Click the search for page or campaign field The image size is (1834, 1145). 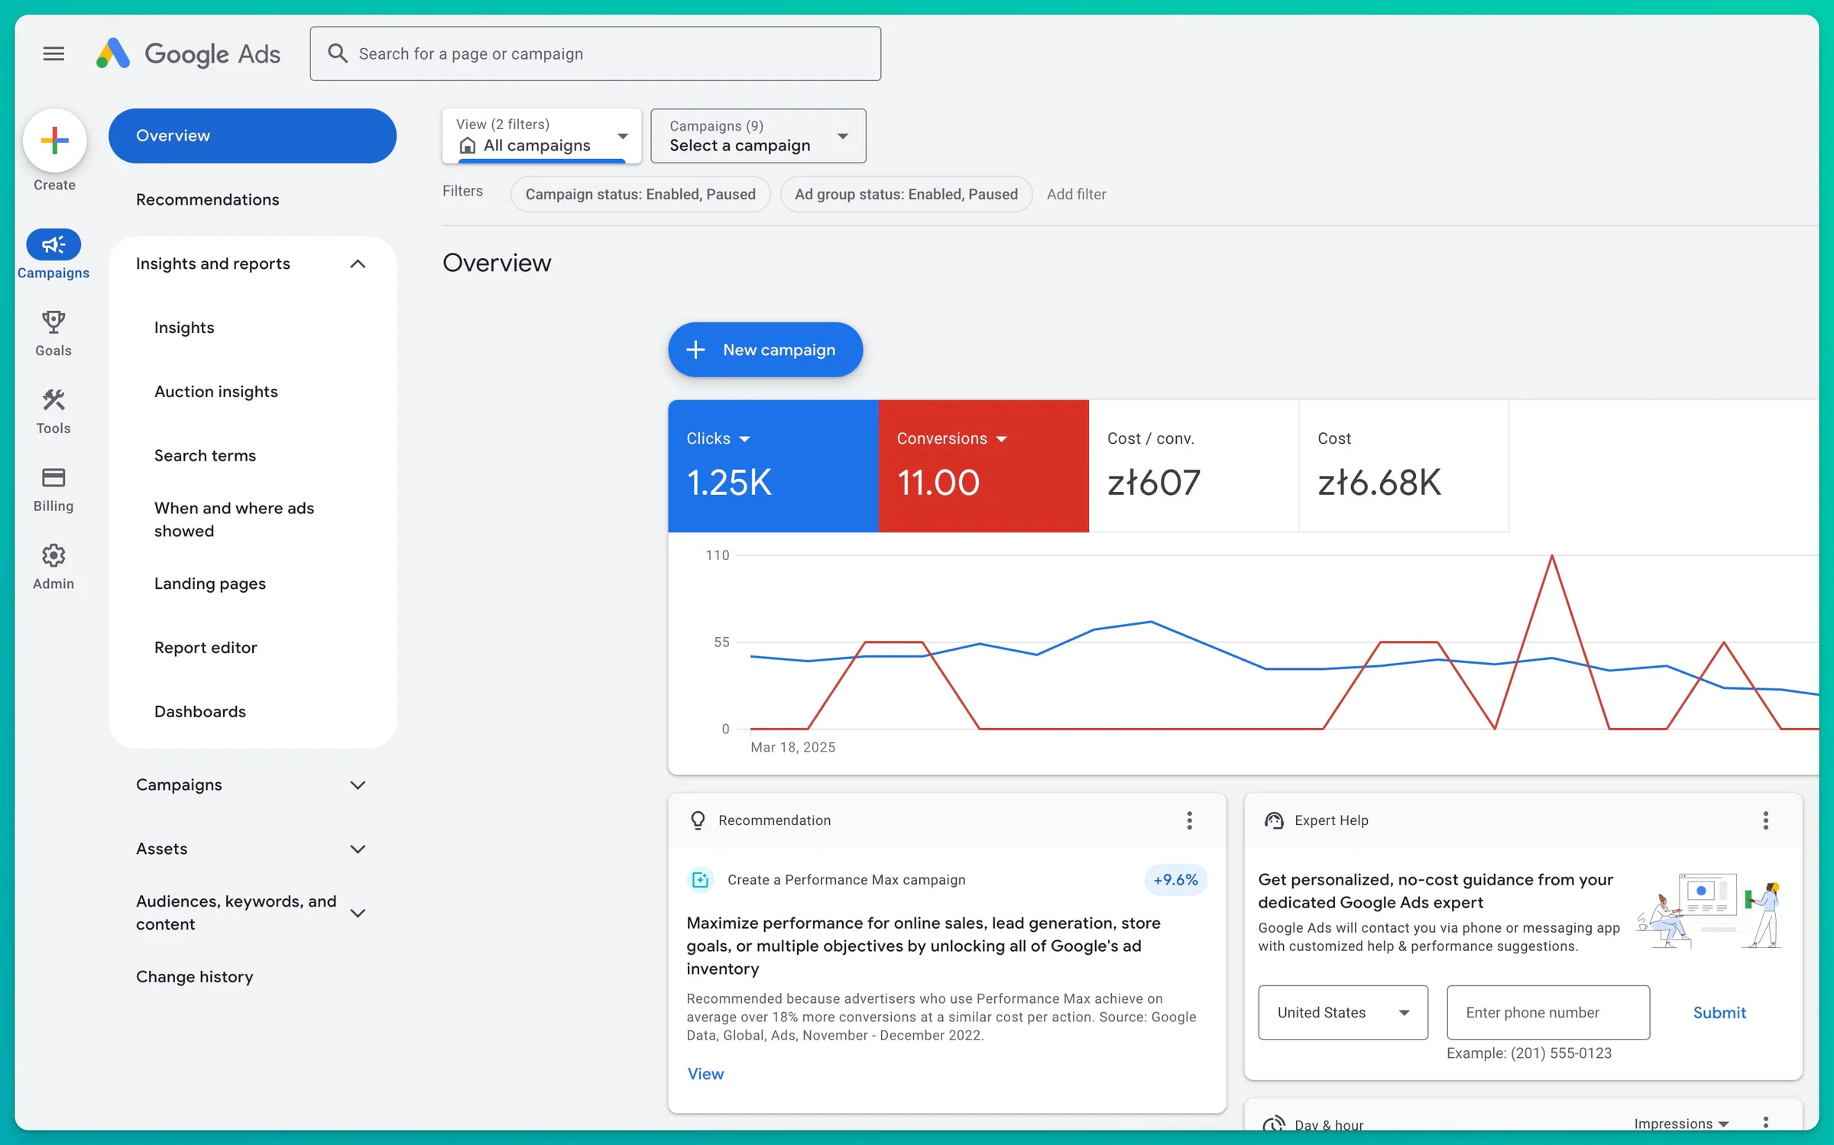(x=595, y=53)
